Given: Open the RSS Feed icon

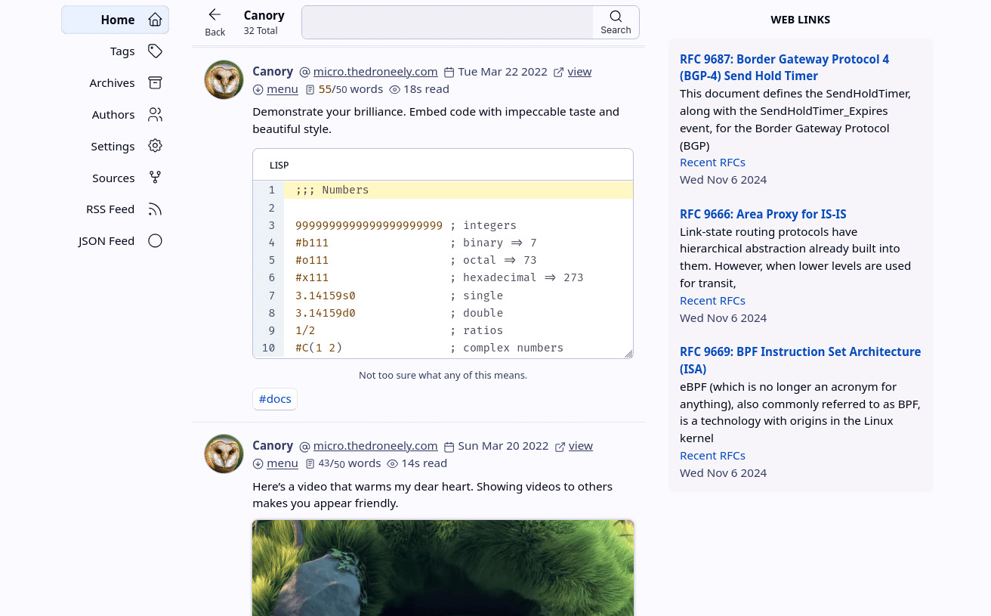Looking at the screenshot, I should tap(155, 209).
